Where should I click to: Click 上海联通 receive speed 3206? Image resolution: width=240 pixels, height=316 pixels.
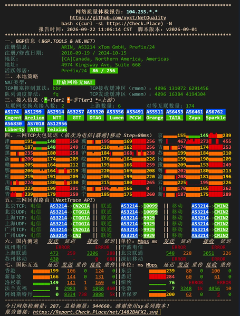[92, 253]
